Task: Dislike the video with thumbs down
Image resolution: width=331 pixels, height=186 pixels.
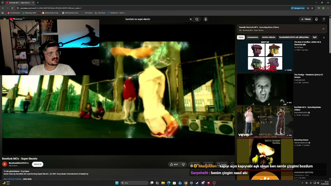Action: pos(183,165)
